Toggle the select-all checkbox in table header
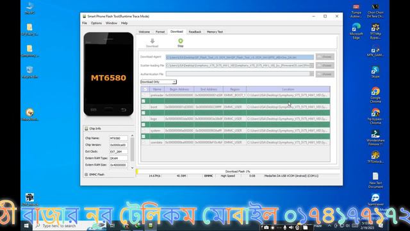The height and width of the screenshot is (231, 410). [145, 89]
